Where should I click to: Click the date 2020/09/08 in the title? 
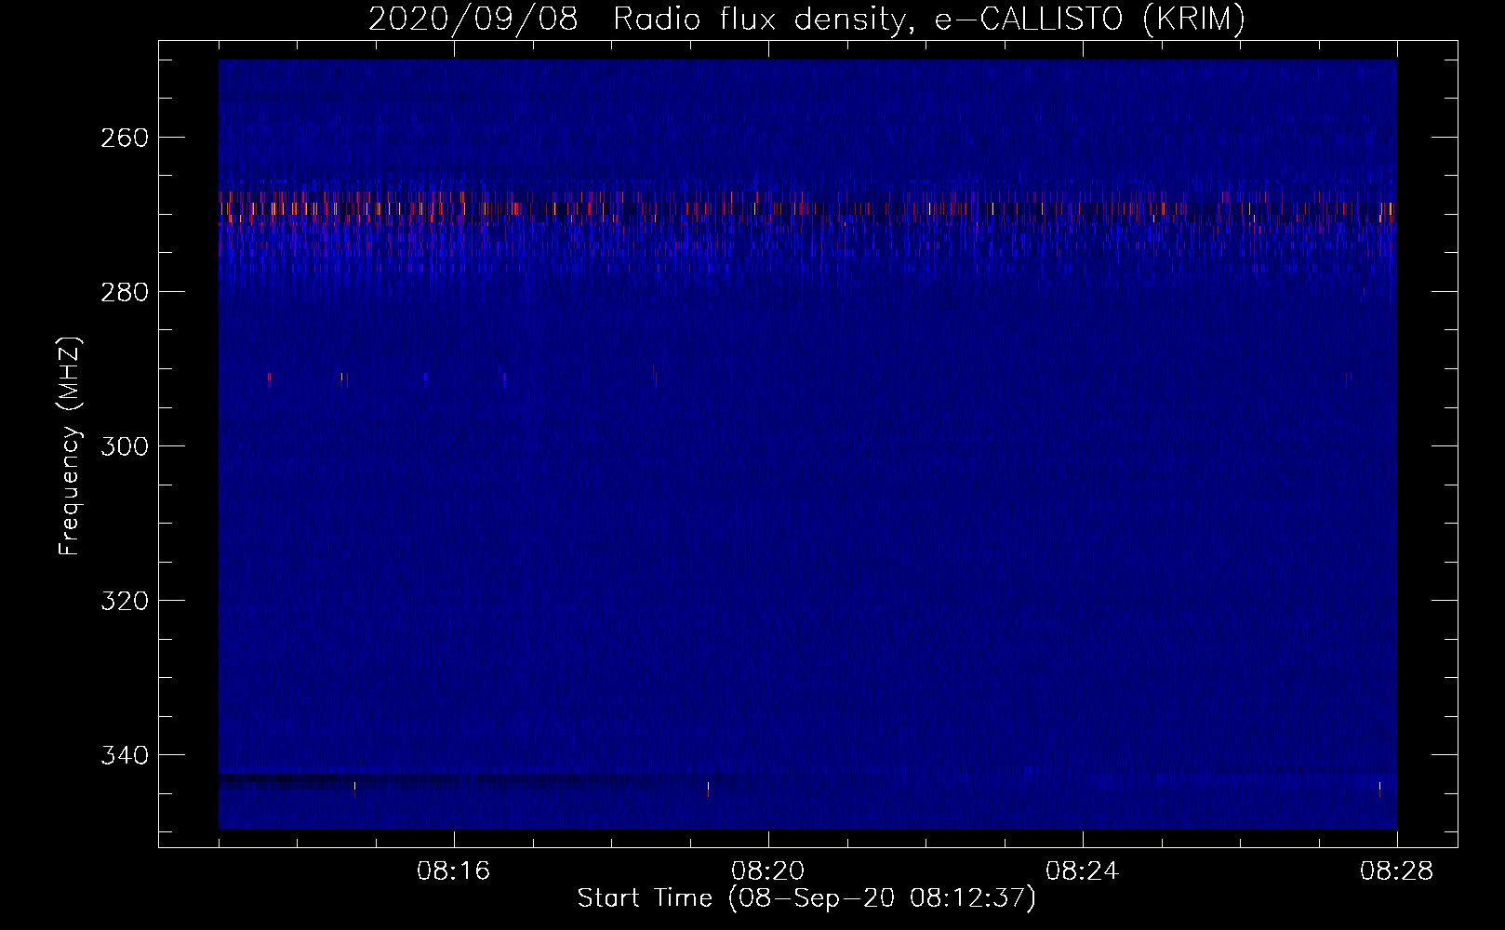click(x=472, y=19)
